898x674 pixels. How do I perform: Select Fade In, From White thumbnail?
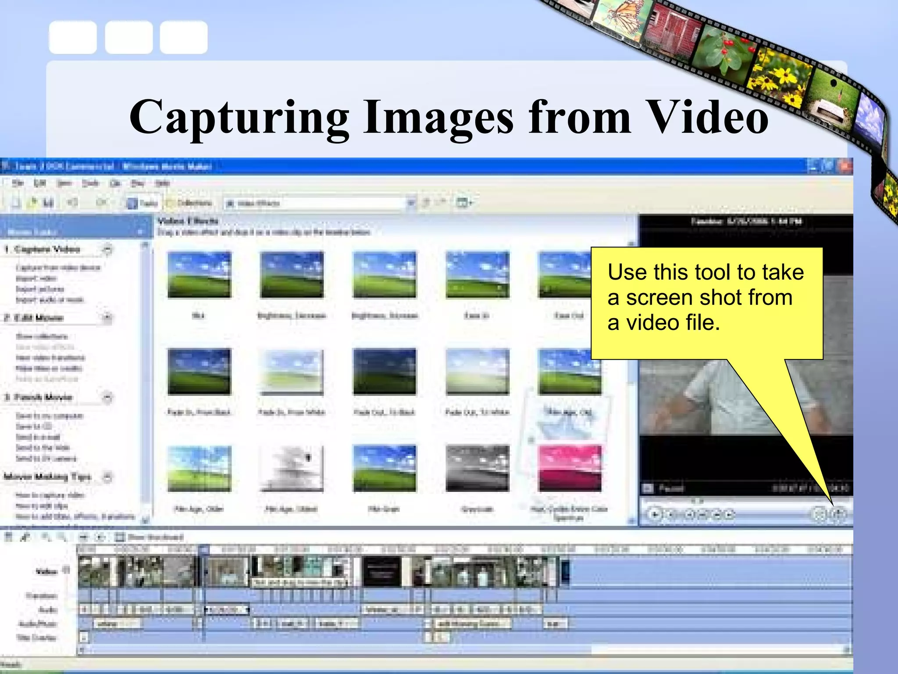pos(291,371)
